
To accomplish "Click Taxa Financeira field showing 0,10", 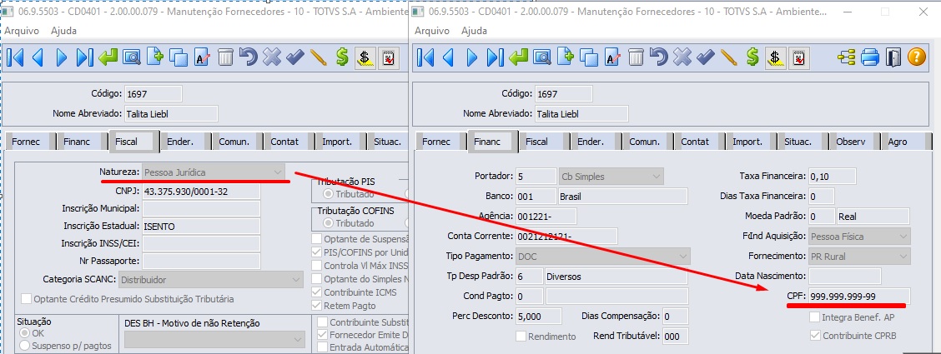I will click(832, 177).
